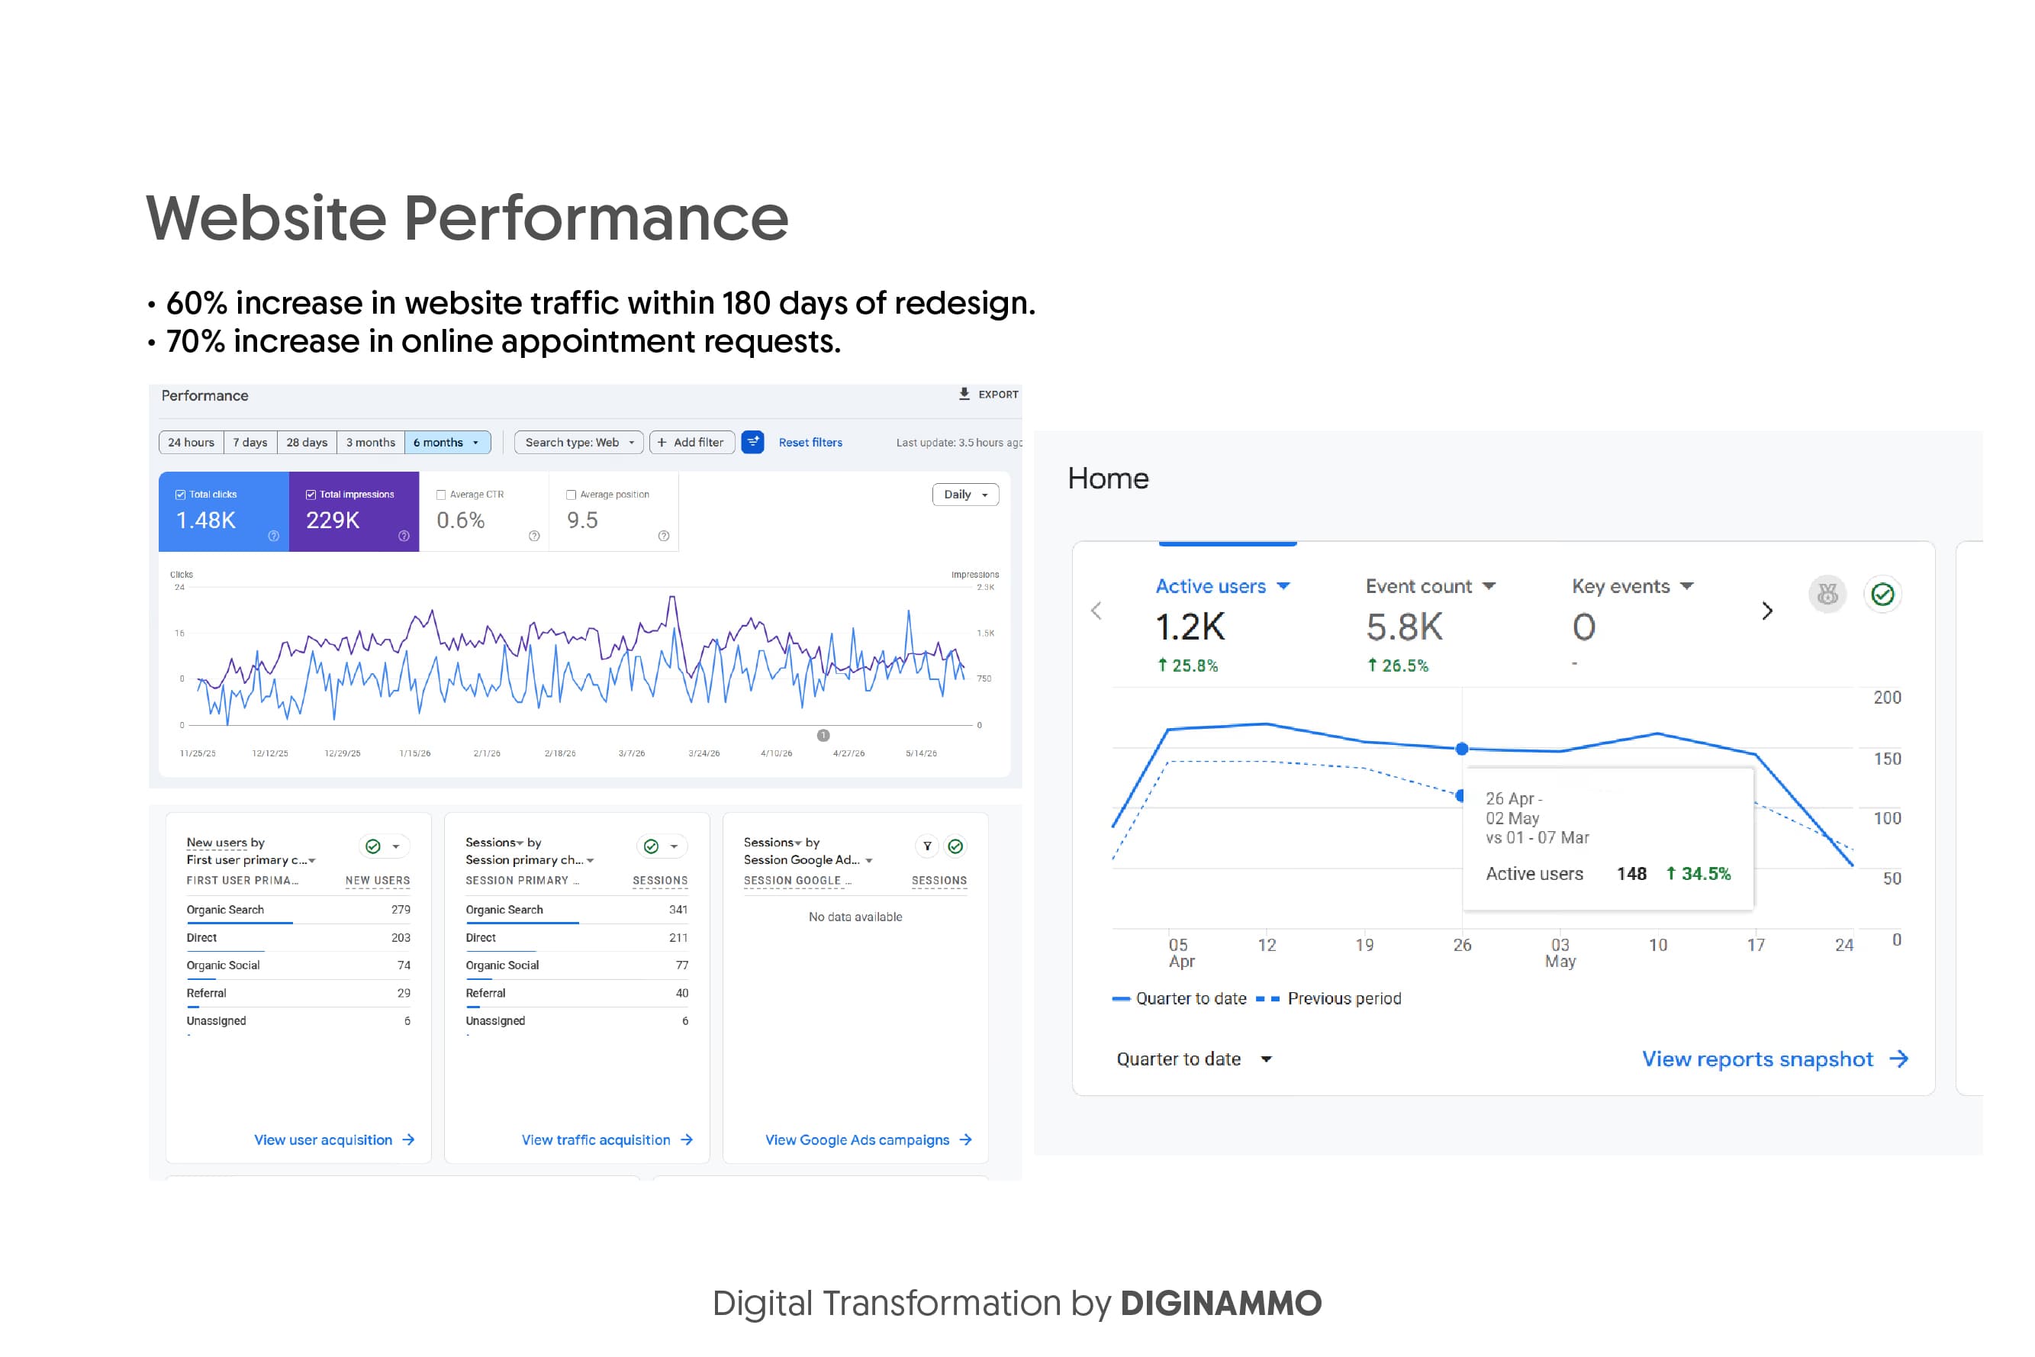The width and height of the screenshot is (2035, 1357).
Task: Uncheck the Total clicks checkbox
Action: point(180,495)
